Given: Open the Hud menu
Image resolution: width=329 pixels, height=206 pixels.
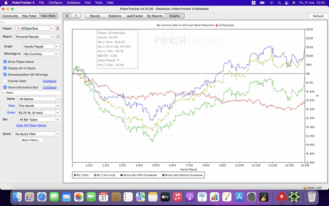Looking at the screenshot, I should pyautogui.click(x=87, y=3).
